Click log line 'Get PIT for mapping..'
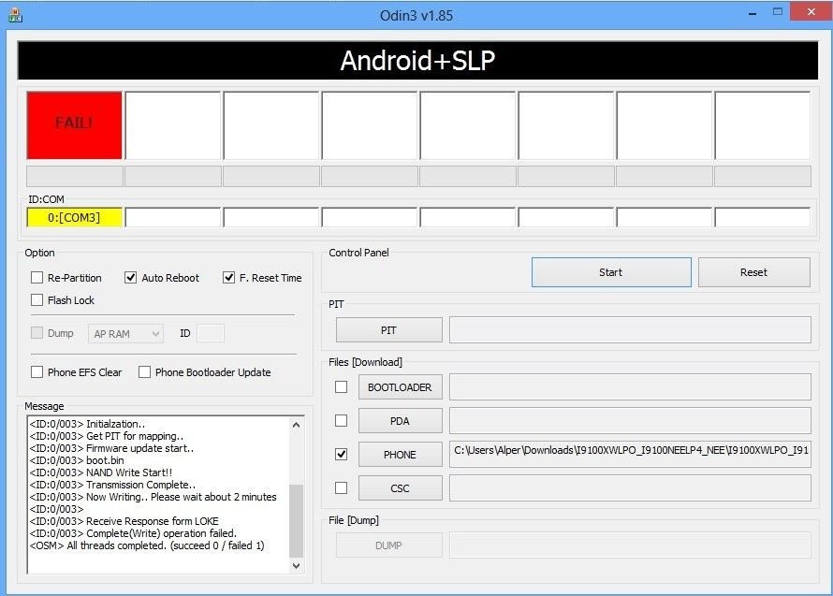The image size is (833, 596). point(107,436)
